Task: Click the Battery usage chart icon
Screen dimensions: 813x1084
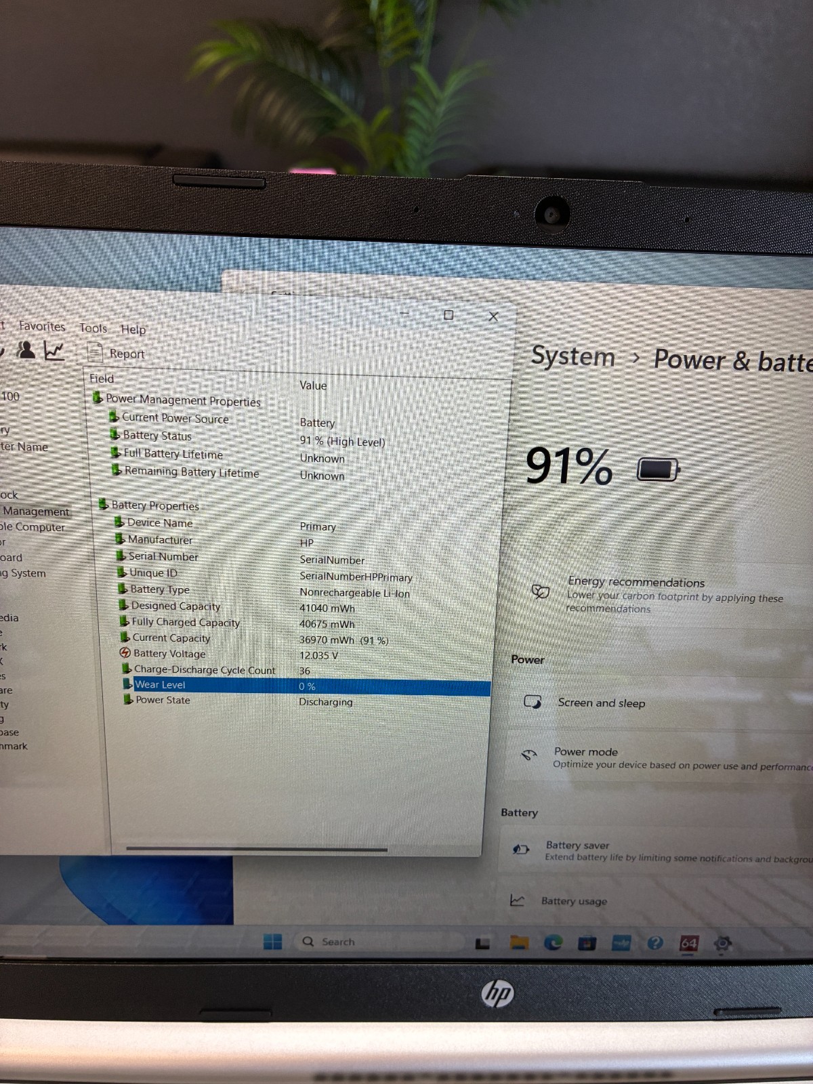Action: [x=517, y=900]
